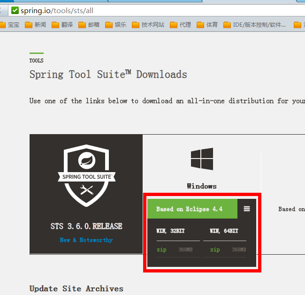Open the 新闻 bookmark folder
This screenshot has height=295, width=305.
coord(36,25)
